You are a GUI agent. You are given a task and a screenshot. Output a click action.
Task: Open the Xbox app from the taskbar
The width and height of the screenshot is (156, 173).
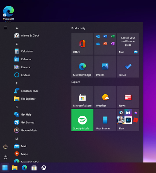point(44,168)
